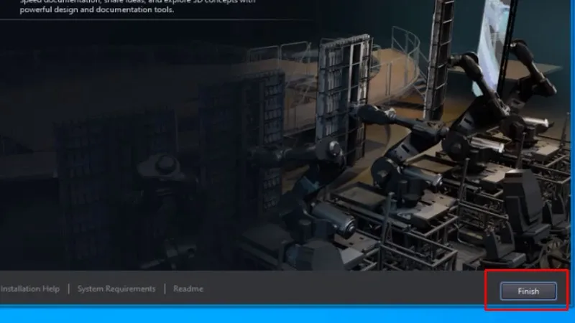575x323 pixels.
Task: Click the Finish button
Action: [x=528, y=291]
